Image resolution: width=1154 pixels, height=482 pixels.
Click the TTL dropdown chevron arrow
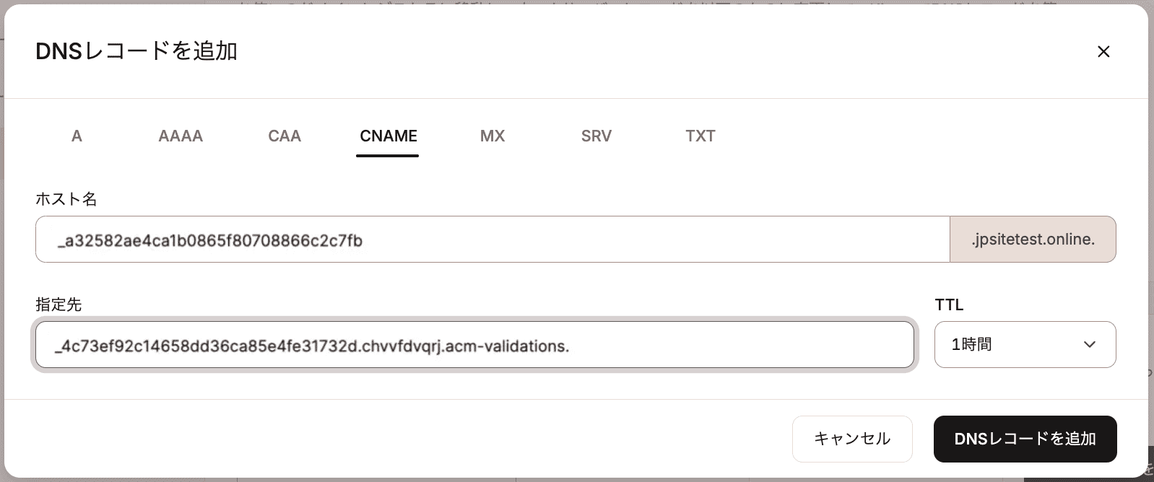(x=1090, y=344)
